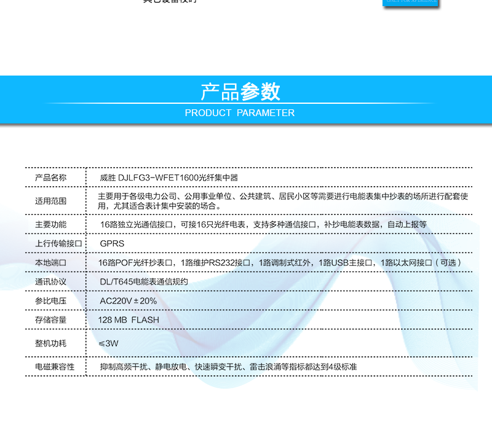The width and height of the screenshot is (492, 441).
Task: Click the 适用范围 description text
Action: pyautogui.click(x=283, y=201)
